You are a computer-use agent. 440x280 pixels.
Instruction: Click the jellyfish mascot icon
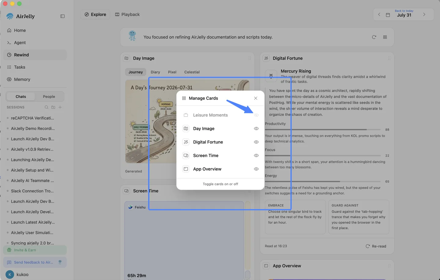[x=132, y=36]
